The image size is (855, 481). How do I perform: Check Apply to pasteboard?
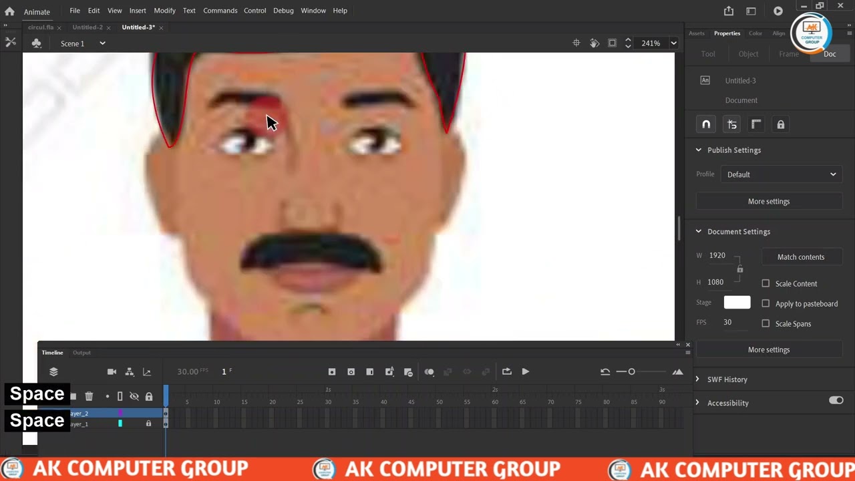765,303
